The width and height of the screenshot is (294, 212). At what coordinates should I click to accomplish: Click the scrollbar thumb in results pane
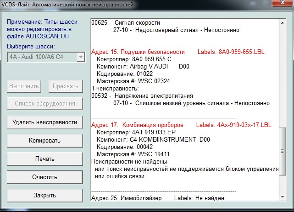pos(283,151)
